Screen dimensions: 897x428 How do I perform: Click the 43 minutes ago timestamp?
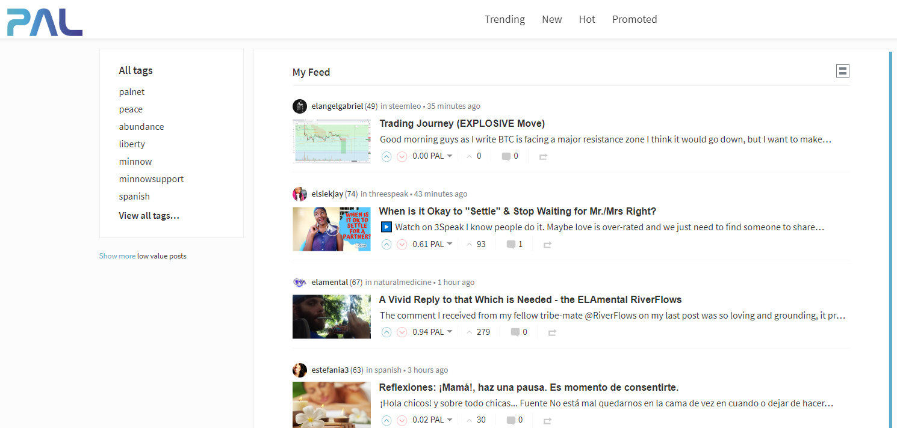[x=441, y=194]
